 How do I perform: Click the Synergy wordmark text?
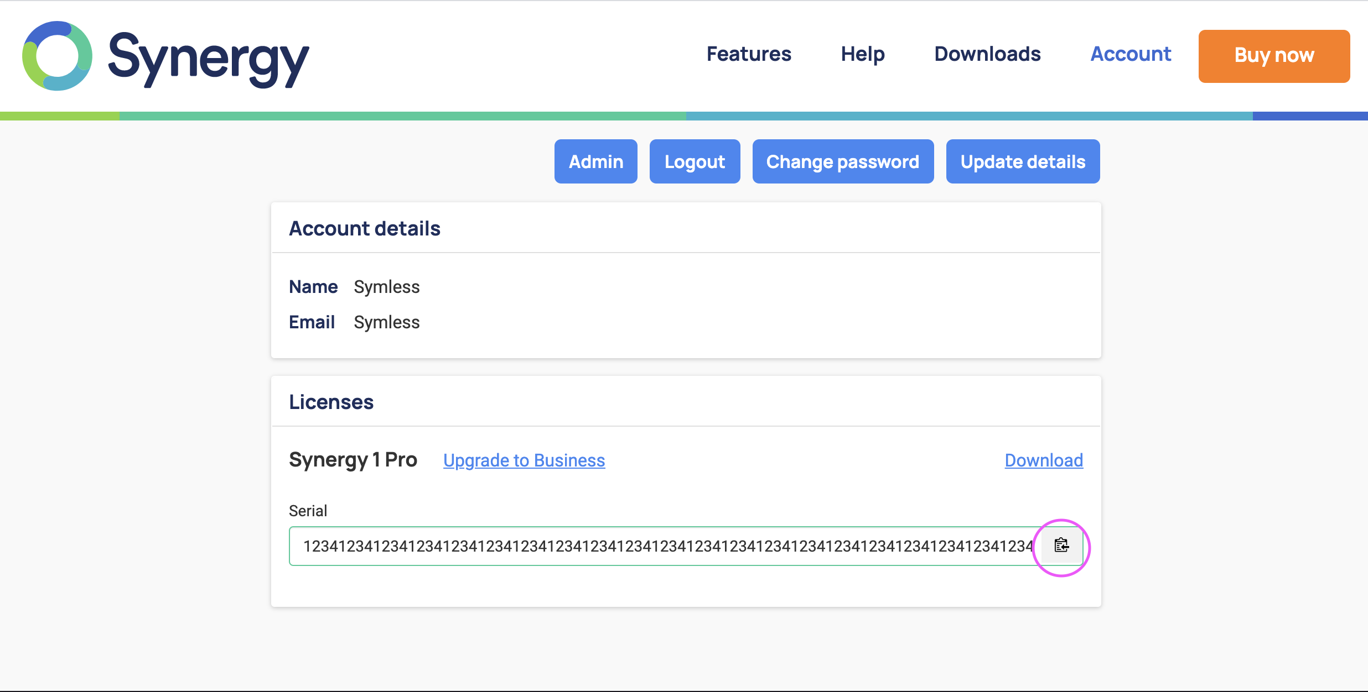click(208, 58)
